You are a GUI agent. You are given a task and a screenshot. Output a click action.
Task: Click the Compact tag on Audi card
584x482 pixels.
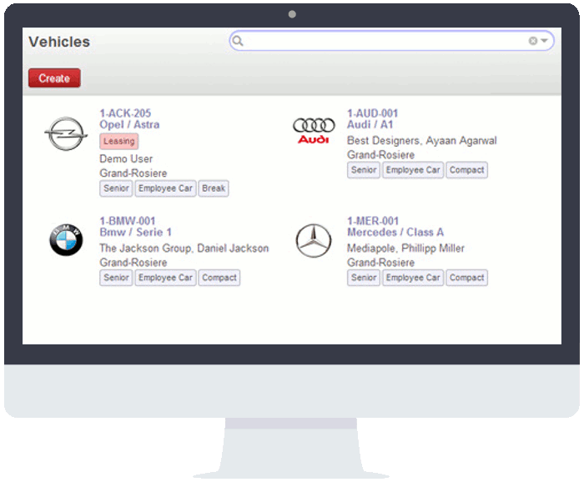[x=466, y=170]
